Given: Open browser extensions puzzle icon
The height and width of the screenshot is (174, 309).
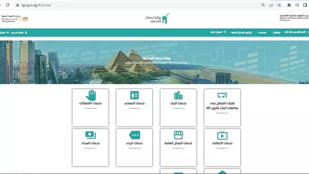Looking at the screenshot, I should [x=289, y=5].
